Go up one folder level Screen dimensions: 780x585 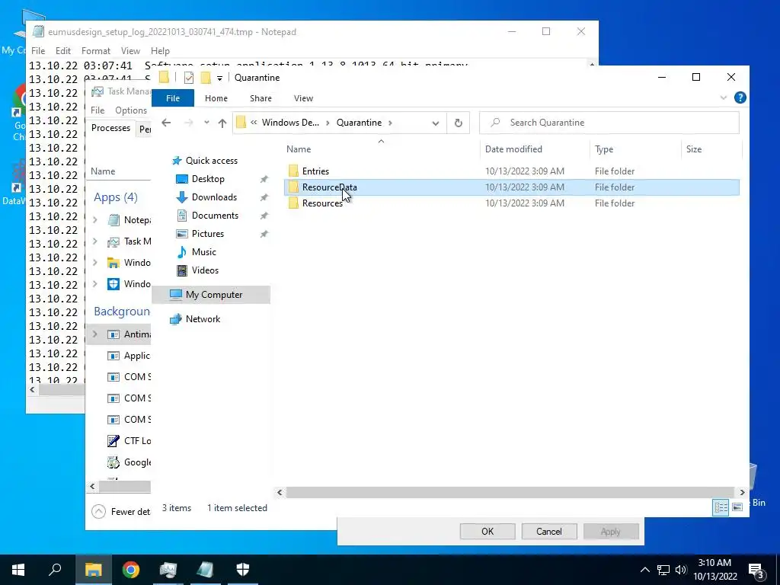[x=222, y=123]
